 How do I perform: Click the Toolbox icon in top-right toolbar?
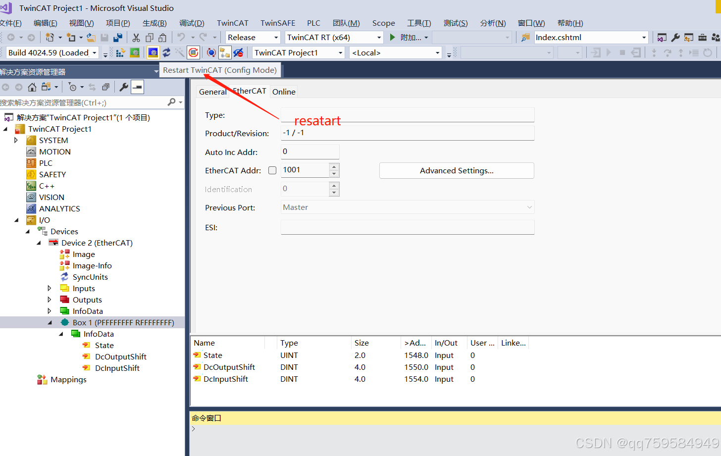pyautogui.click(x=702, y=37)
